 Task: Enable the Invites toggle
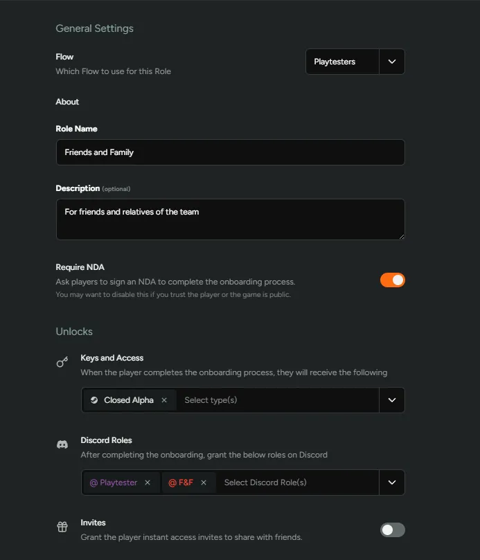click(x=392, y=530)
